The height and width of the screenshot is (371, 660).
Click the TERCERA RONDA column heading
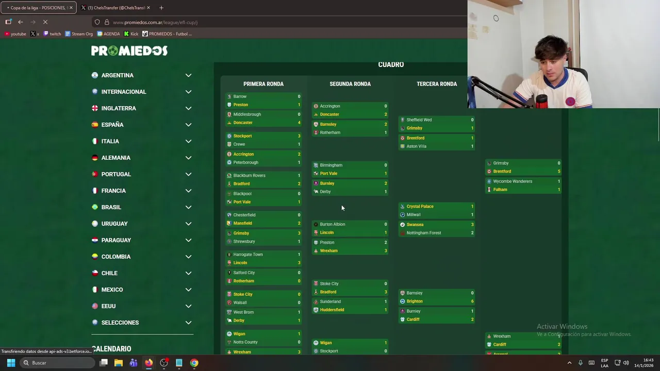point(437,84)
